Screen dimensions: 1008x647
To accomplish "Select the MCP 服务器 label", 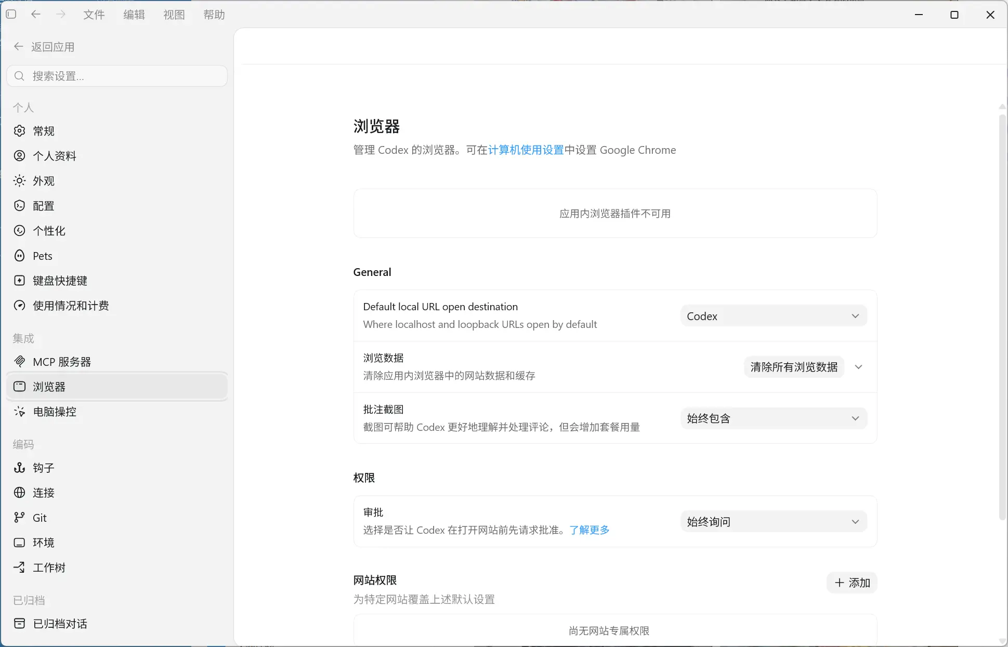I will tap(62, 362).
